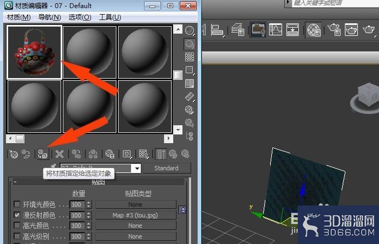Select the second gray sphere sample slot in top row
The width and height of the screenshot is (379, 244).
[89, 52]
